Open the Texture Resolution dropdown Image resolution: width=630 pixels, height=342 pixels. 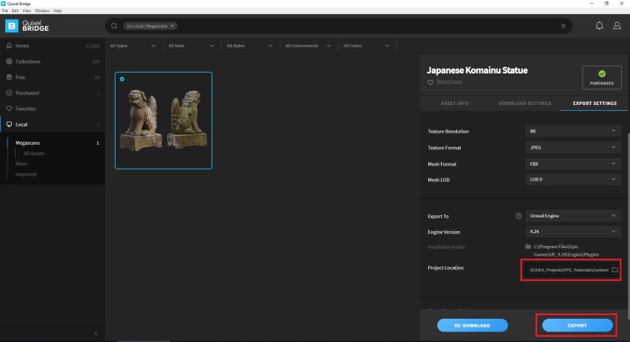(573, 131)
